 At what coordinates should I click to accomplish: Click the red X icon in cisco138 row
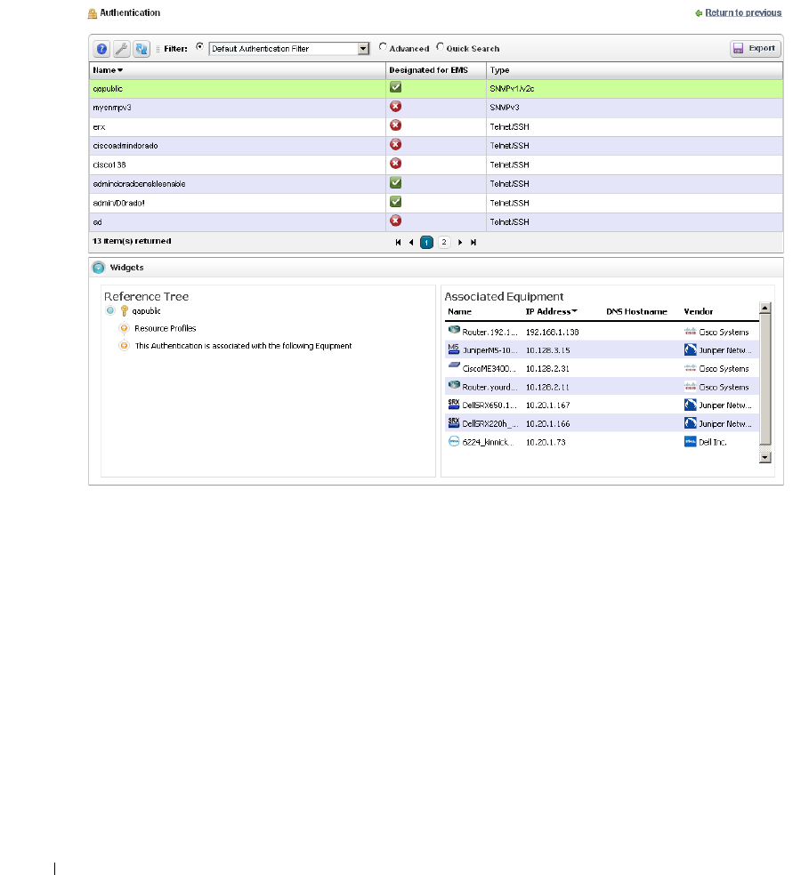tap(395, 164)
